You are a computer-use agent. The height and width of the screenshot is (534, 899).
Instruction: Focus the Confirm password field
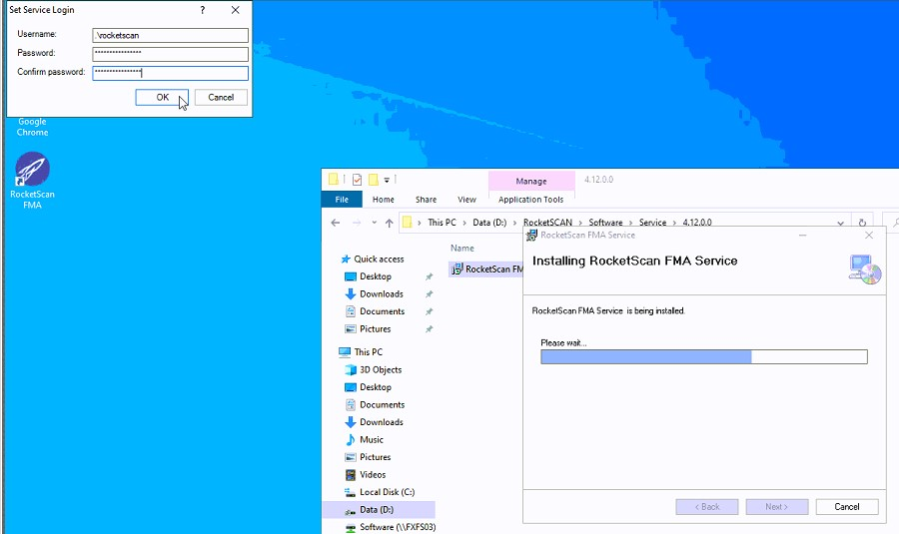tap(170, 73)
